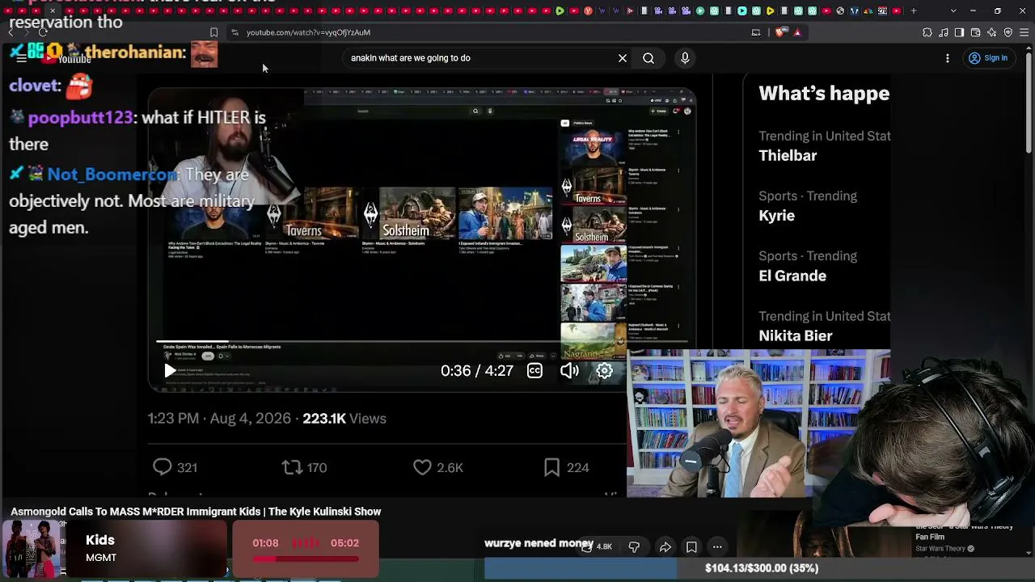Open the Brave Shields lion icon

(779, 32)
